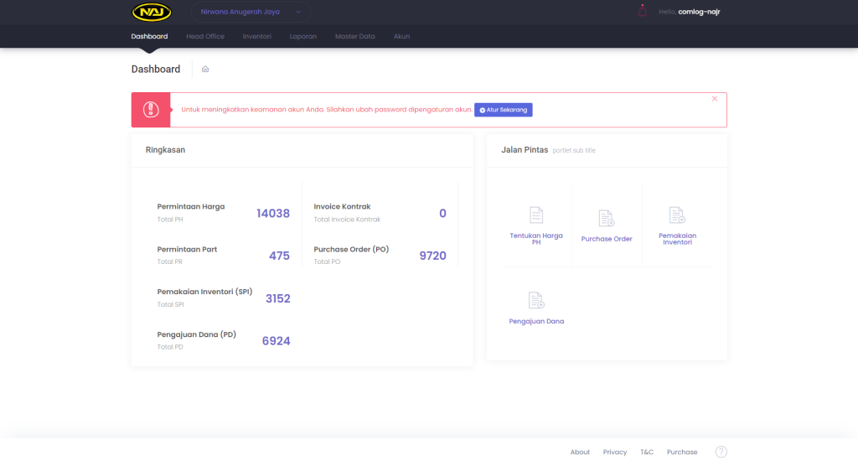
Task: Click the Purchase Order total 9720
Action: coord(432,256)
